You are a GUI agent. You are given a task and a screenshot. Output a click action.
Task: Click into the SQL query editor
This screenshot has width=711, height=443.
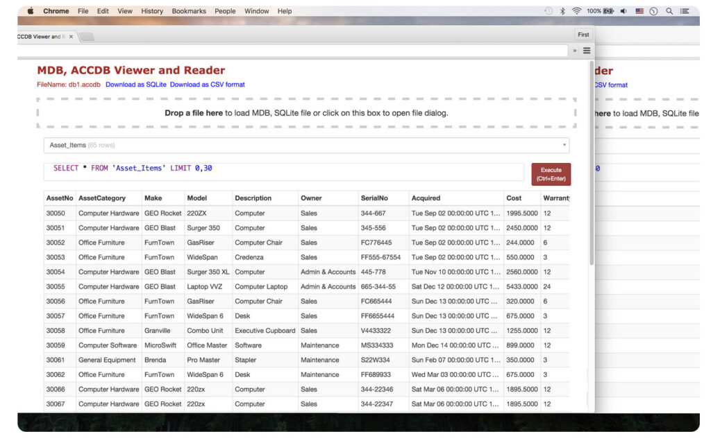285,172
